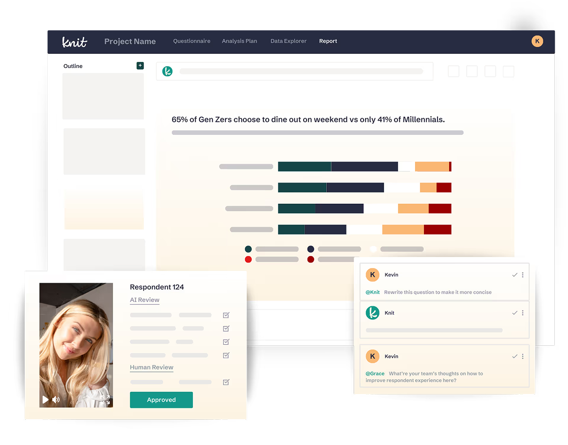This screenshot has width=568, height=445.
Task: Open more options on Knit's reply
Action: point(522,313)
